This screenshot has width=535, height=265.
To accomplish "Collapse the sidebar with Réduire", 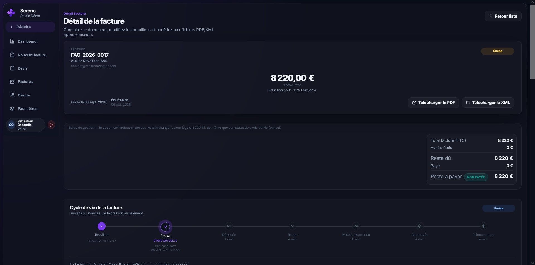I will point(30,27).
